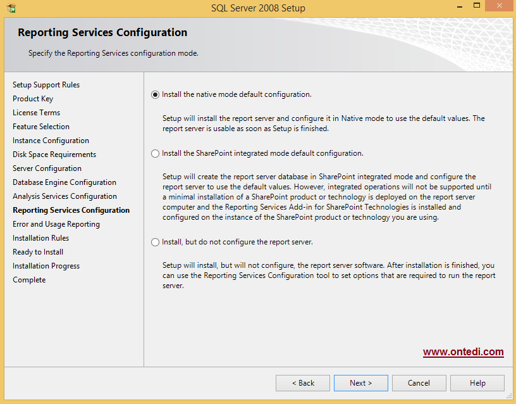Go to next setup step
Image resolution: width=516 pixels, height=404 pixels.
pos(360,383)
